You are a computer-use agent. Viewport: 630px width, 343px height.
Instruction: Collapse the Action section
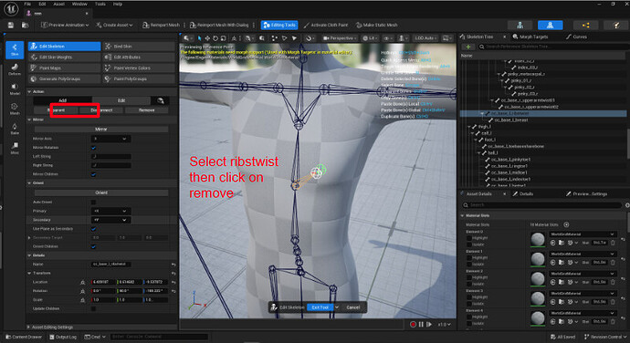29,92
